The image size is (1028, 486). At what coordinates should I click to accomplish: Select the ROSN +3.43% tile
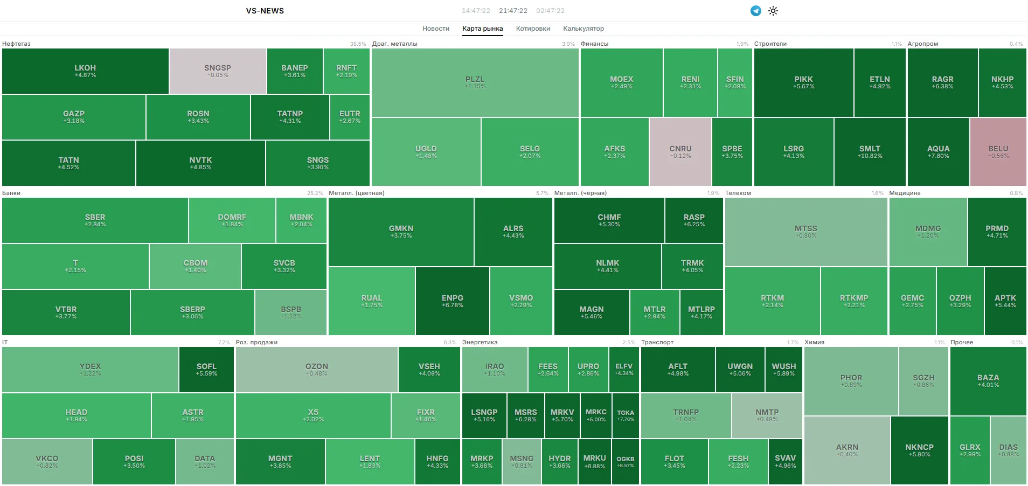pyautogui.click(x=198, y=117)
